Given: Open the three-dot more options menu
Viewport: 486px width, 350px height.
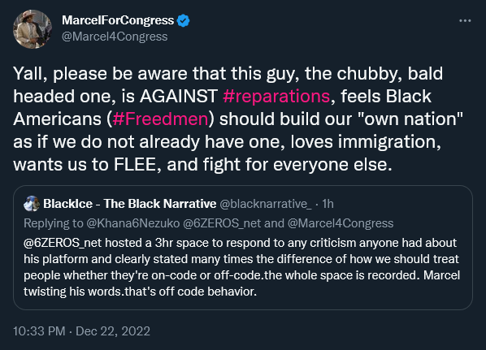Looking at the screenshot, I should tap(465, 21).
